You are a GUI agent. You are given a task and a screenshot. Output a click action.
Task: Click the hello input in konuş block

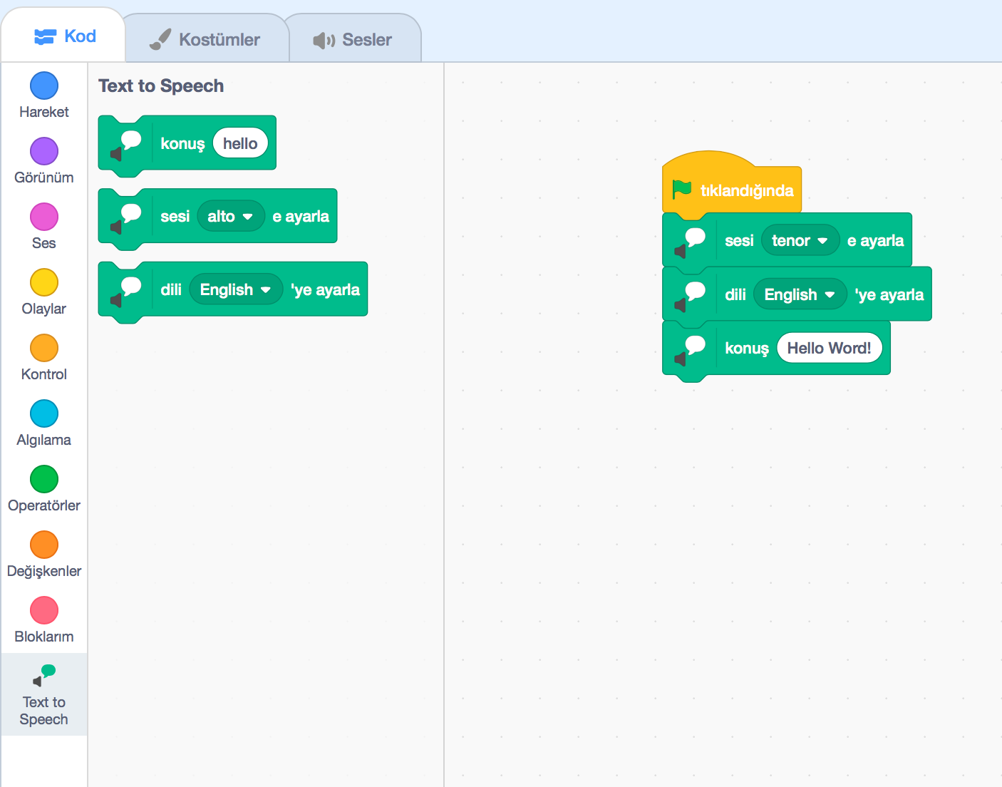[240, 143]
